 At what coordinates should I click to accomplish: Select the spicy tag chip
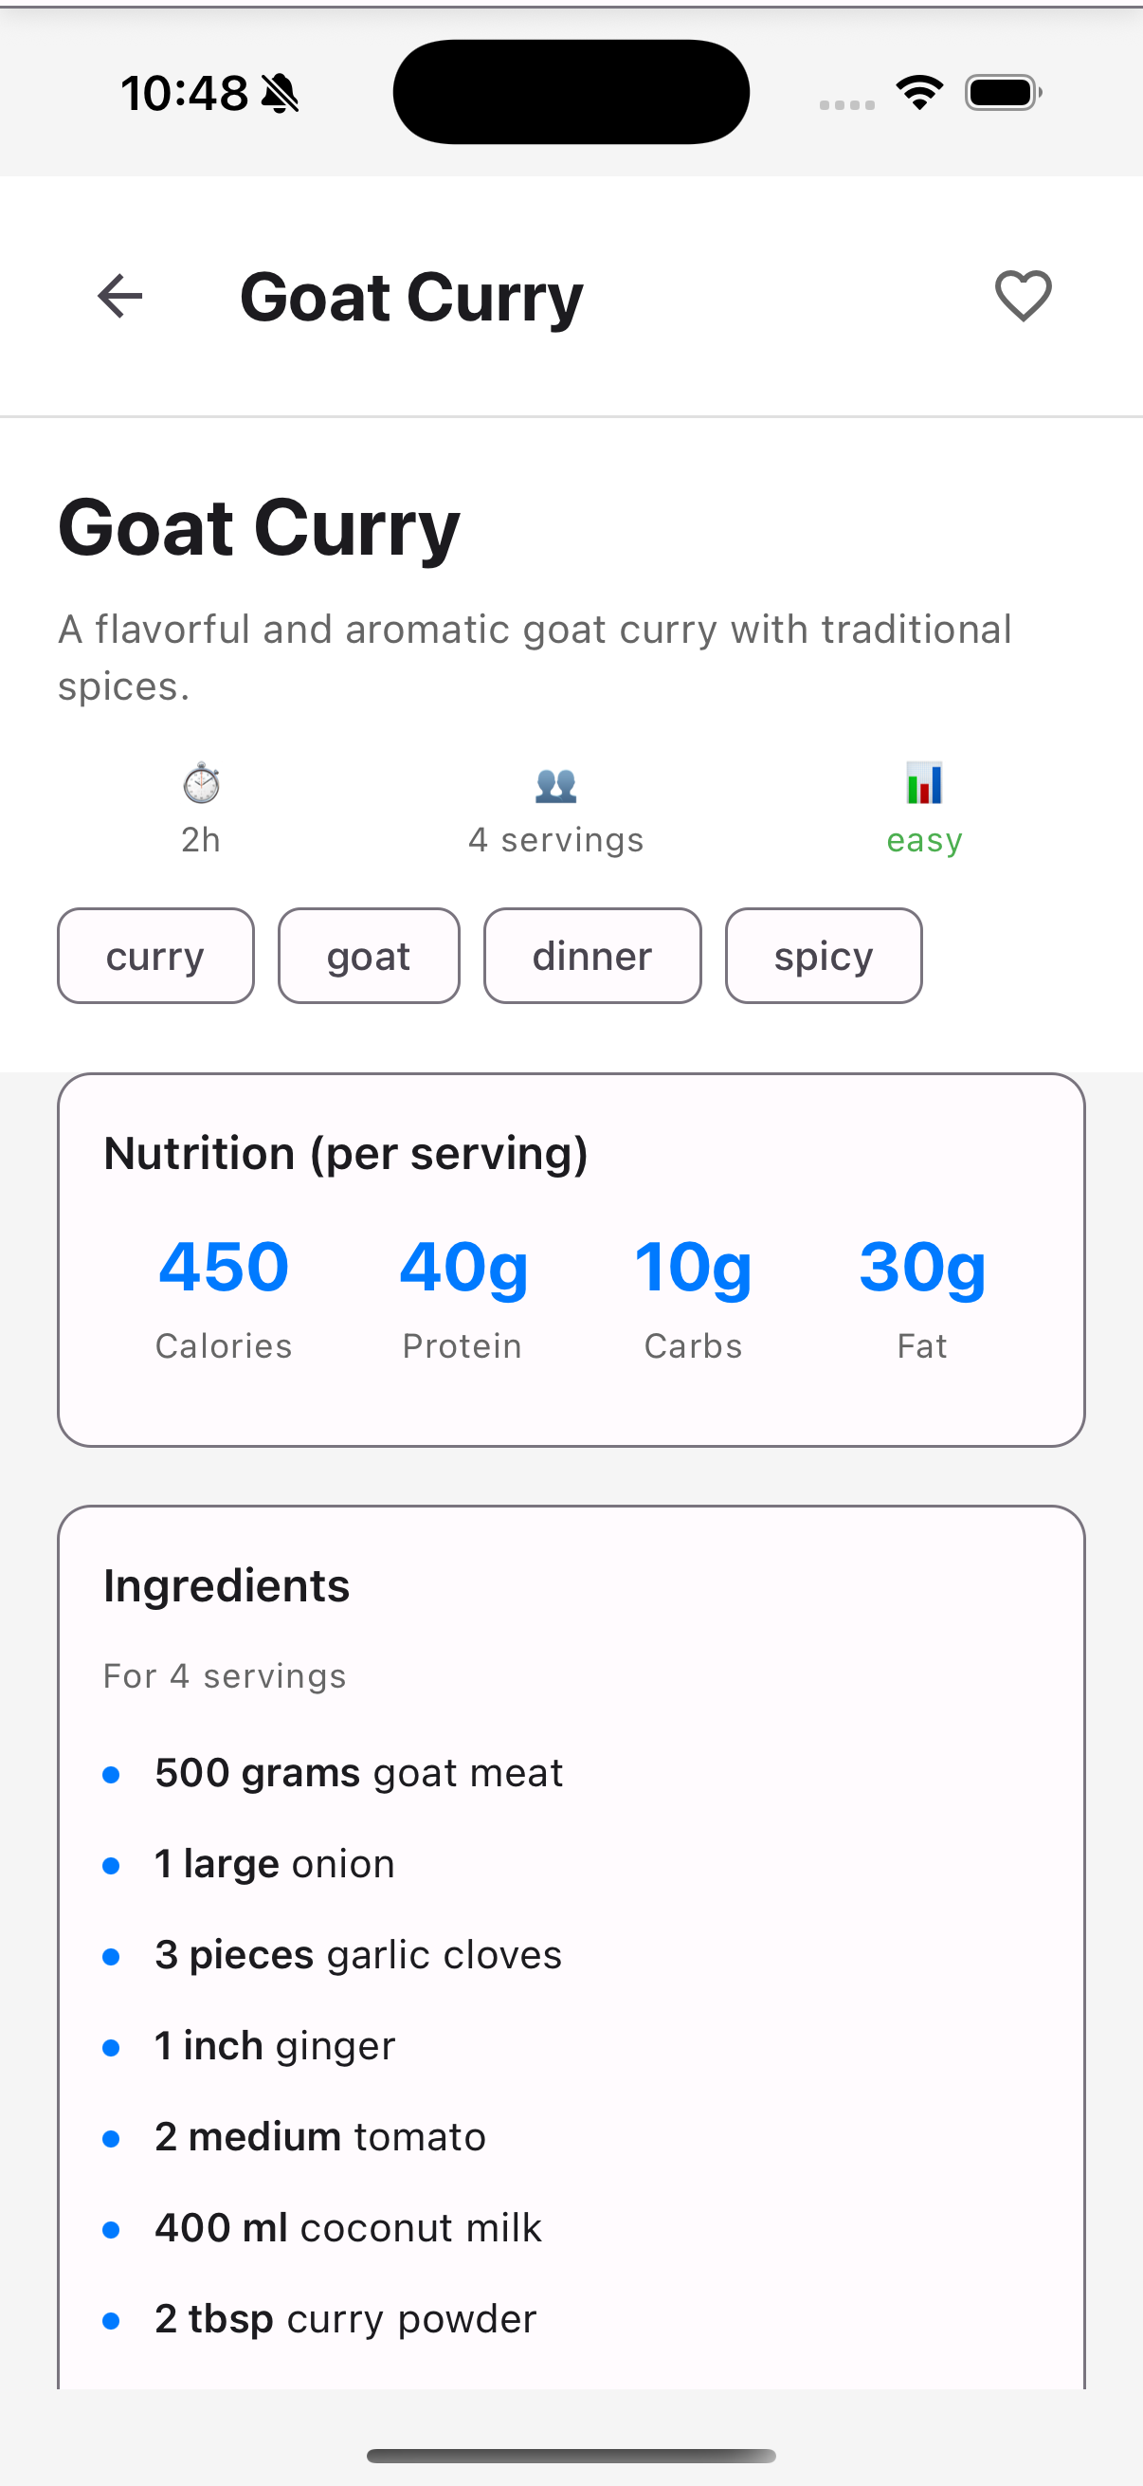pos(824,956)
